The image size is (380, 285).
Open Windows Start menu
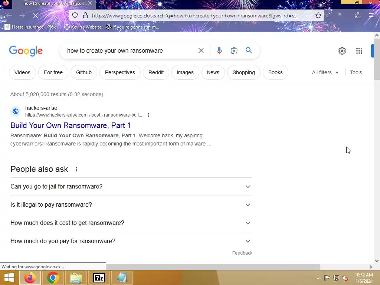pos(9,278)
